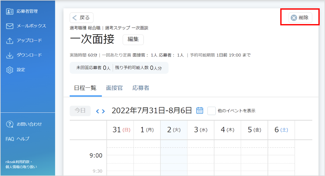Switch to the 応募者 tab
This screenshot has width=325, height=176.
pyautogui.click(x=141, y=88)
